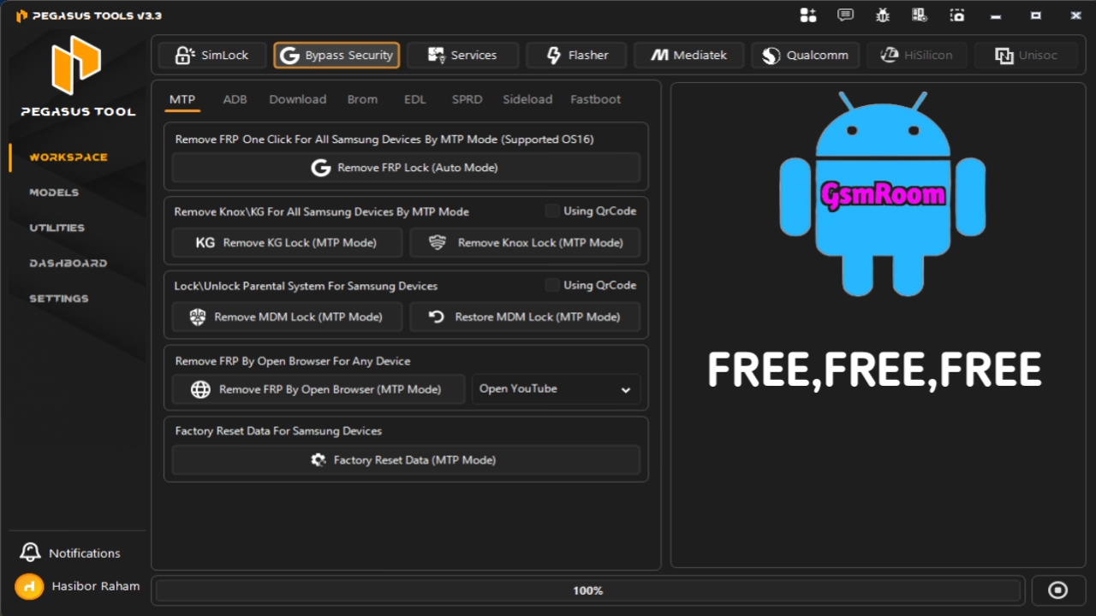Screen dimensions: 1096x616
Task: Open the Qualcomm section
Action: point(805,56)
